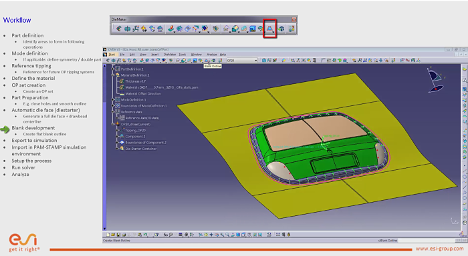Click the What's This help icon

coord(156,235)
